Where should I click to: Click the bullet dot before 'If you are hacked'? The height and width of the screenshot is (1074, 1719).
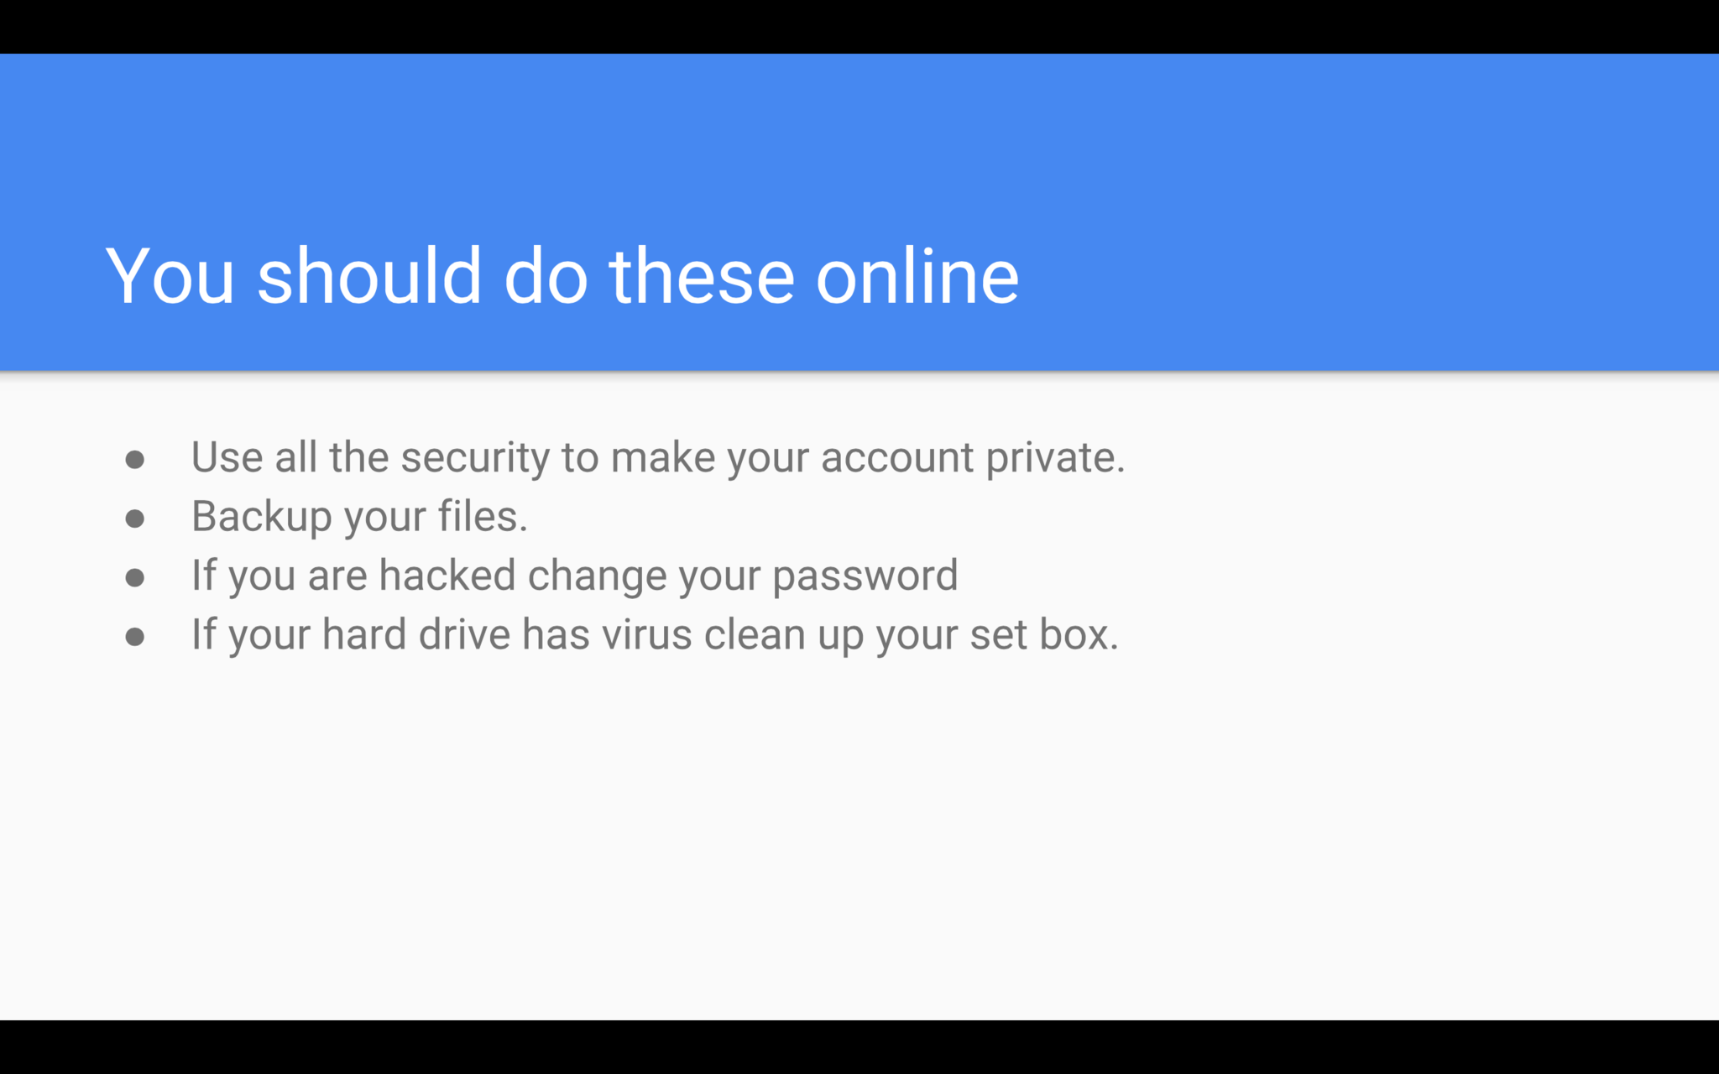(x=135, y=577)
